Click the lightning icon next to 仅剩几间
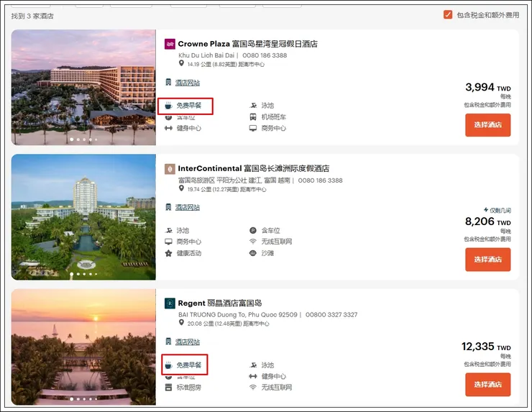The height and width of the screenshot is (412, 532). pyautogui.click(x=486, y=210)
